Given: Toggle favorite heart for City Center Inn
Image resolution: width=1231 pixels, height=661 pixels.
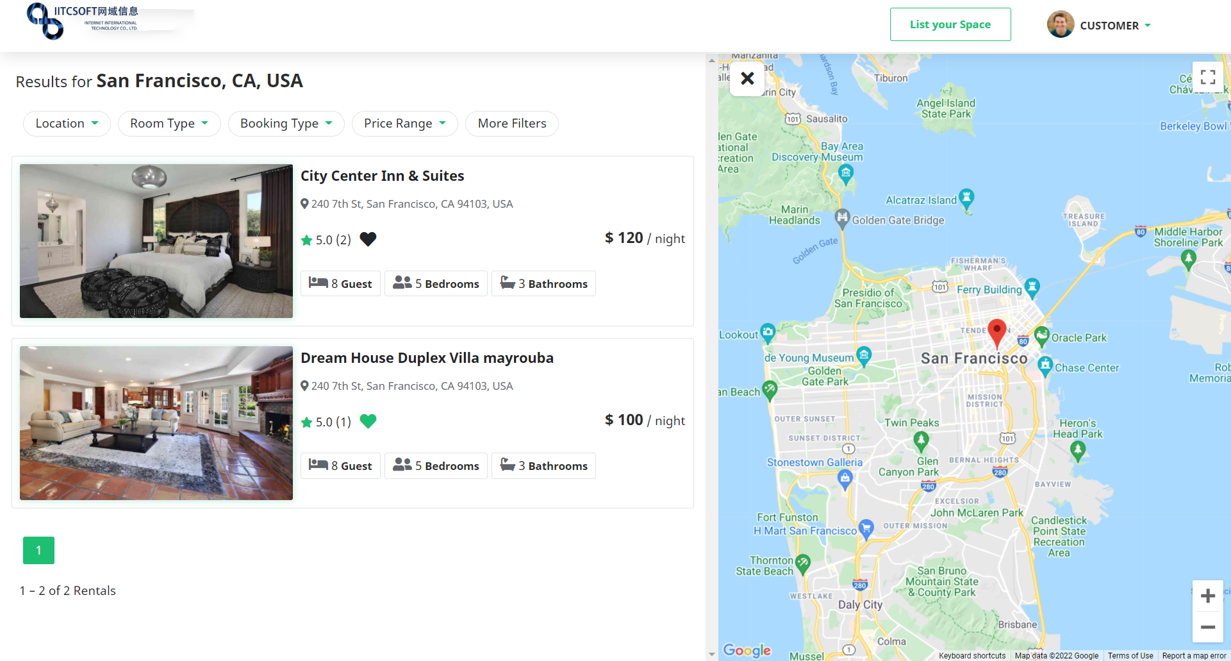Looking at the screenshot, I should [368, 239].
